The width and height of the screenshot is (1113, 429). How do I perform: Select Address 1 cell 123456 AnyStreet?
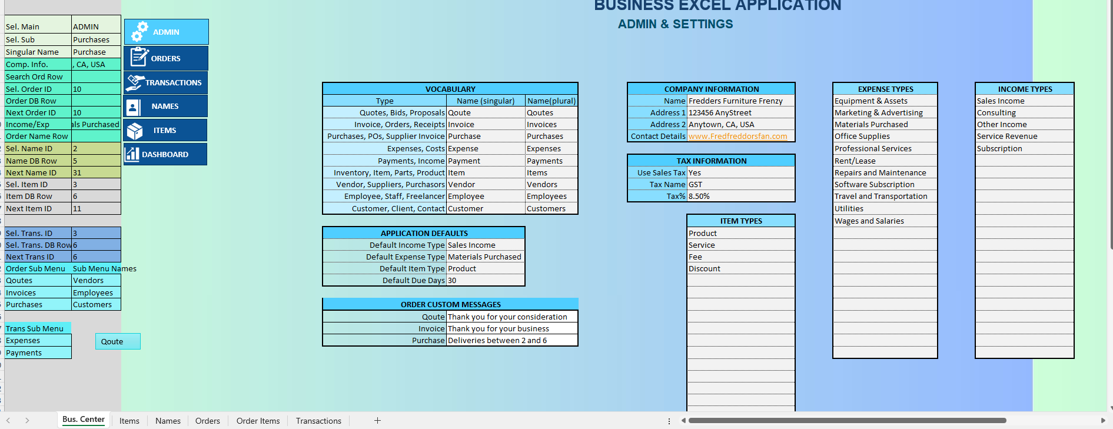coord(741,112)
